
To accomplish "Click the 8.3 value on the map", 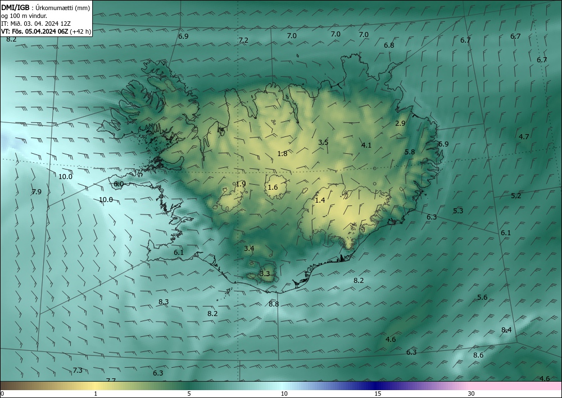I will click(164, 302).
